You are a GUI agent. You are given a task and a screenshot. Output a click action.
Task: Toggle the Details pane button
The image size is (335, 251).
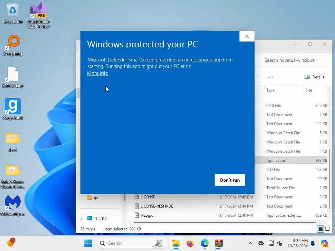coord(314,77)
